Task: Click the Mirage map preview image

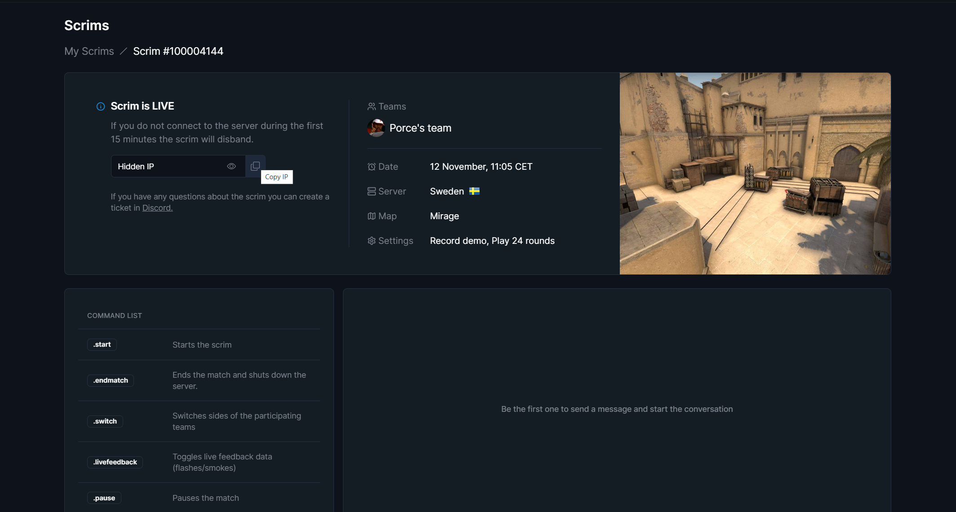Action: tap(755, 173)
